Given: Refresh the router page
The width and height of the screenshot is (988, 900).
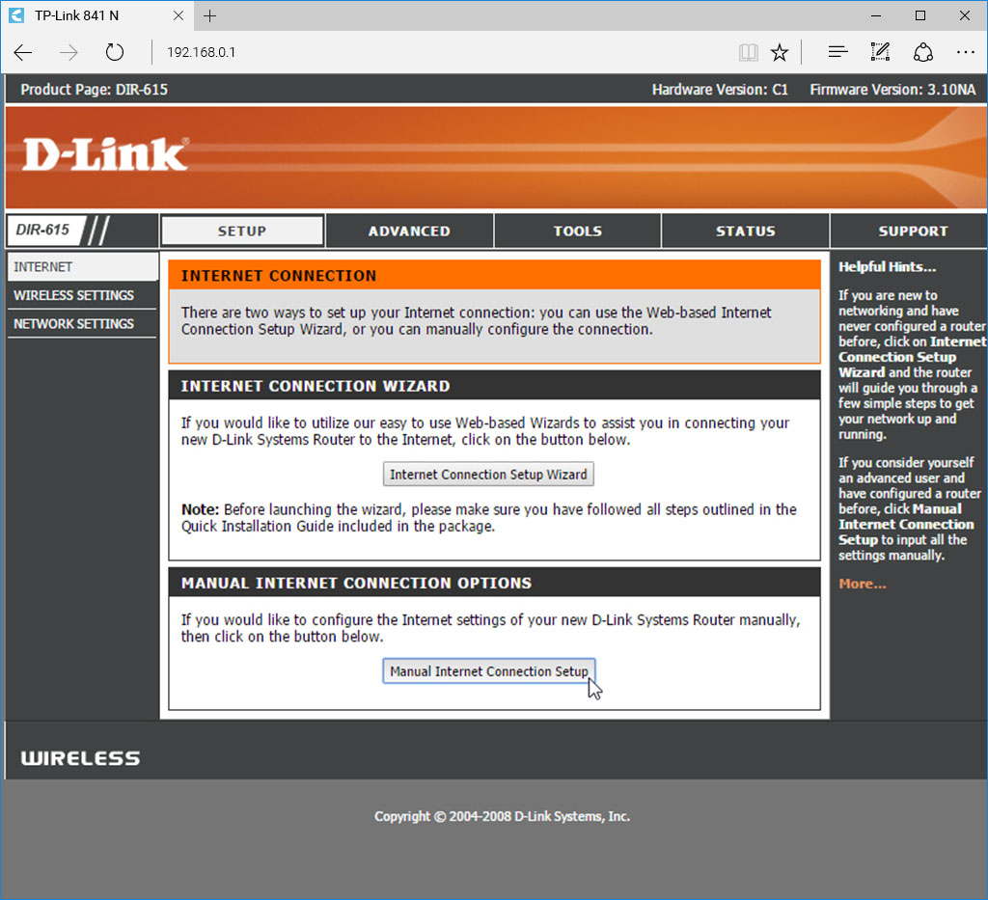Looking at the screenshot, I should [114, 52].
